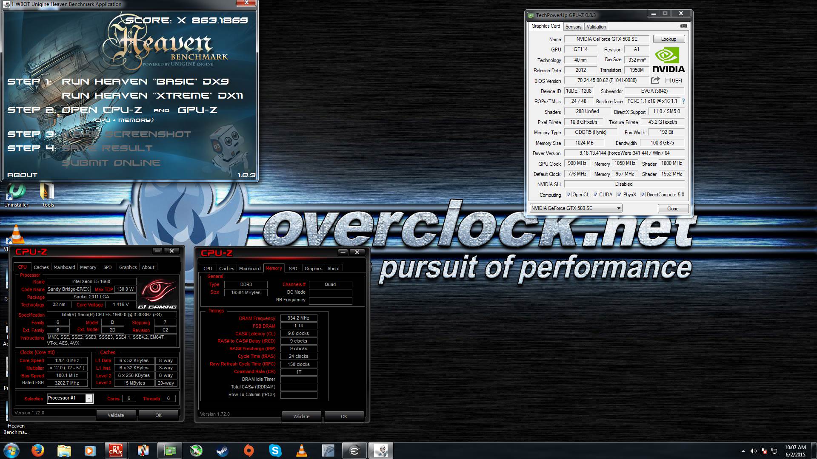Open Windows Explorer from the taskbar
Image resolution: width=817 pixels, height=459 pixels.
[x=64, y=450]
